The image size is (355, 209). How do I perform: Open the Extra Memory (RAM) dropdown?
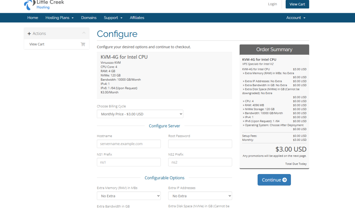pos(129,196)
